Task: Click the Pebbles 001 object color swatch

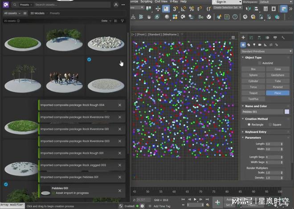Action: [x=287, y=112]
